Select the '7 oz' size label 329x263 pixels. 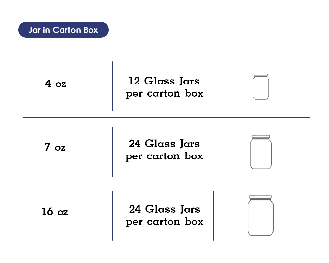pos(55,147)
